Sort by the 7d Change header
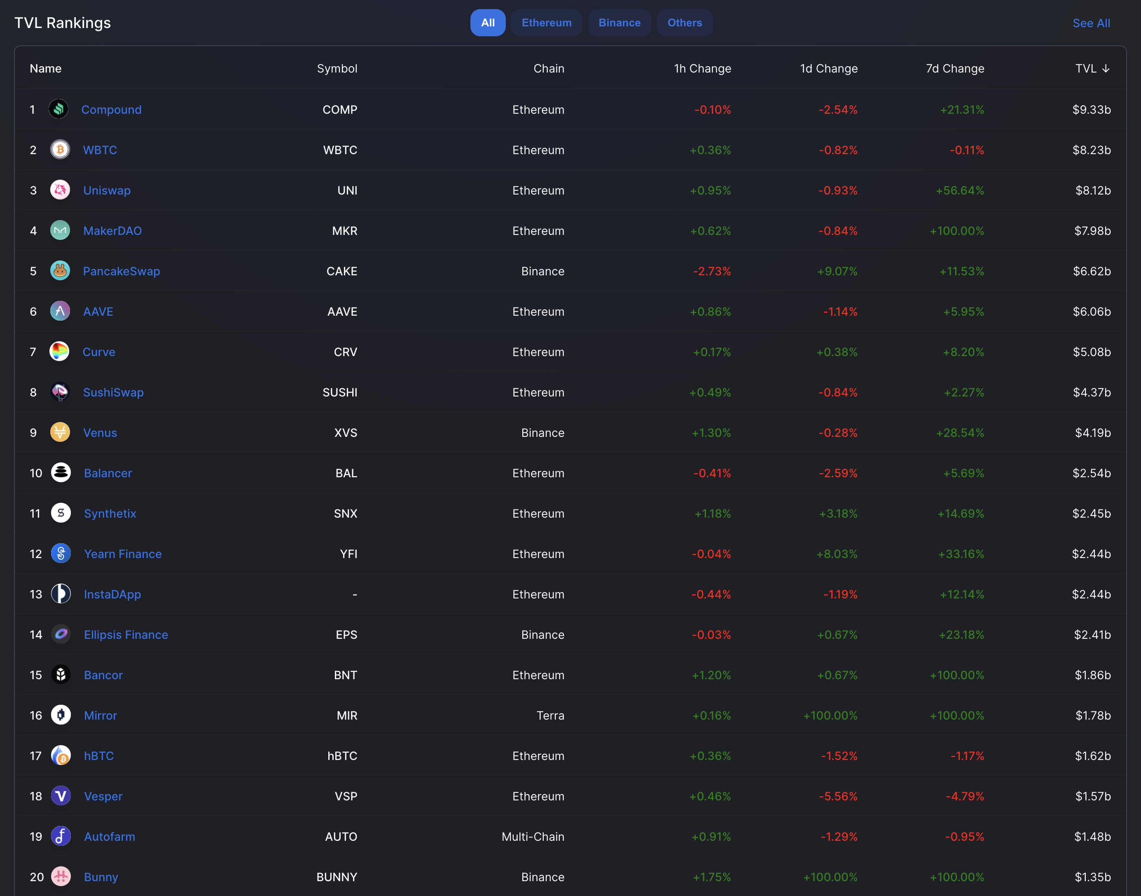Image resolution: width=1141 pixels, height=896 pixels. pyautogui.click(x=954, y=69)
